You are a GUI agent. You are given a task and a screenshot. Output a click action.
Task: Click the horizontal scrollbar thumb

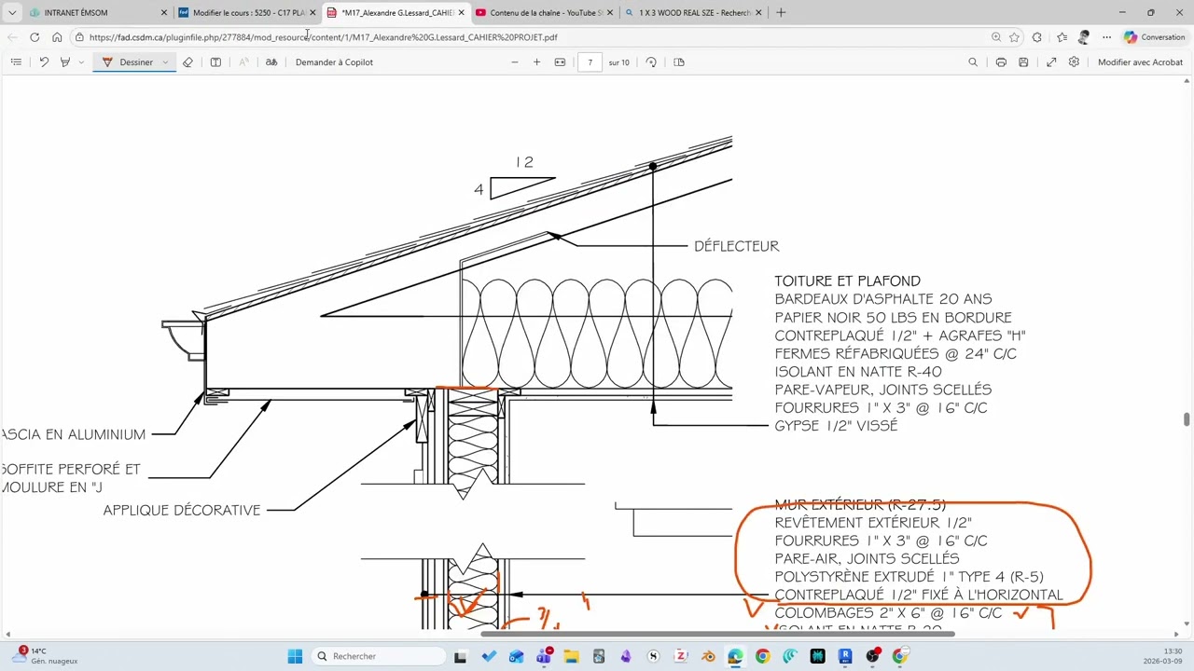pos(717,634)
